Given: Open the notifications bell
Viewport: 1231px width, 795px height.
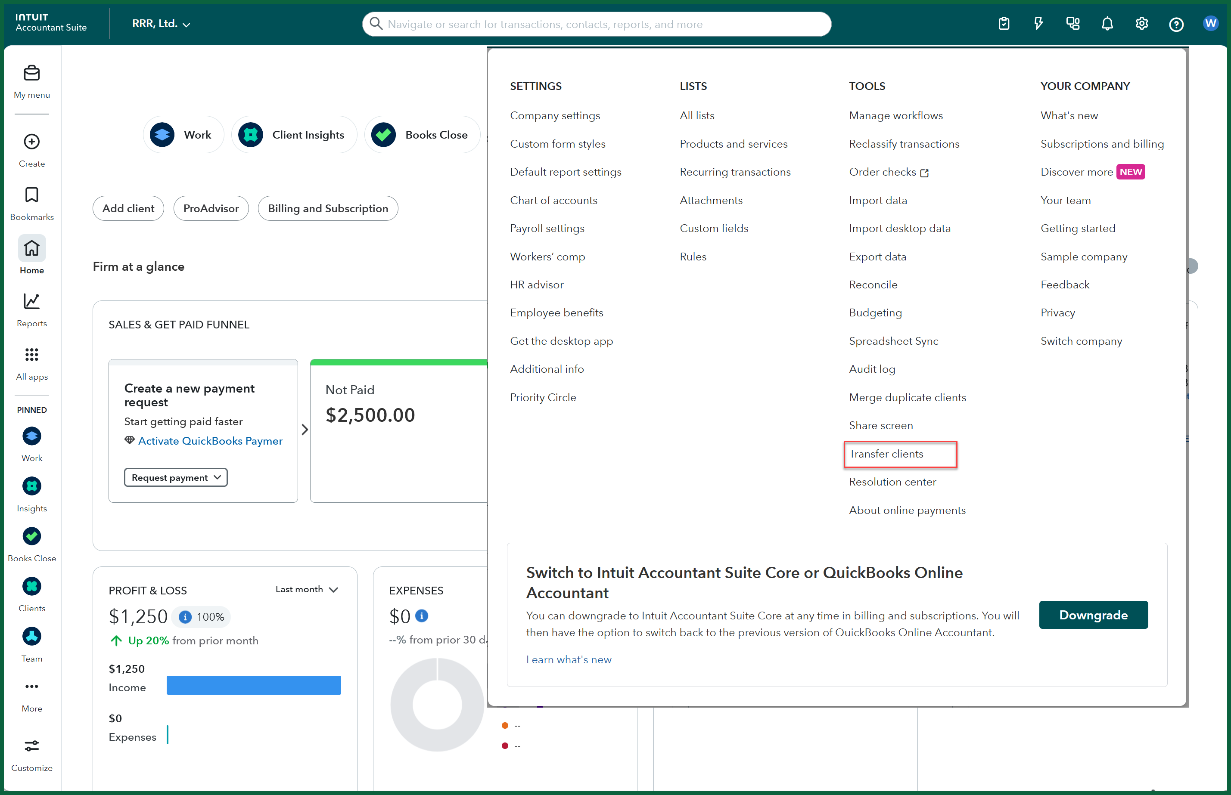Looking at the screenshot, I should click(1107, 24).
